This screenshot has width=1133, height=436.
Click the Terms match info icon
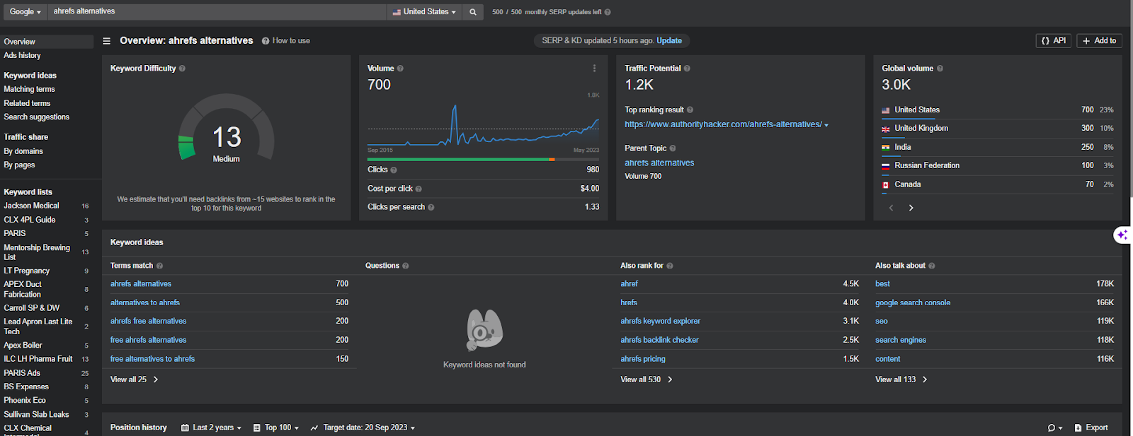pyautogui.click(x=159, y=266)
